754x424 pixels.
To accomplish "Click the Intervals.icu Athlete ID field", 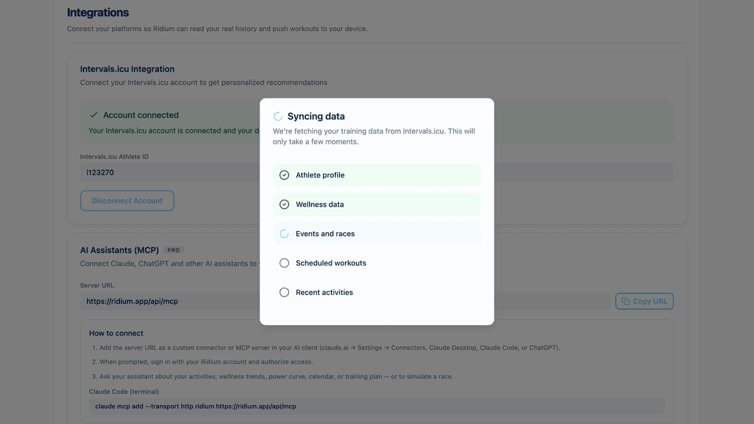I will pyautogui.click(x=377, y=173).
